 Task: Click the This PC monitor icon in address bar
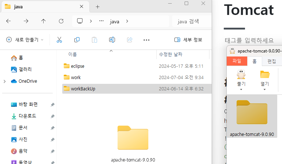click(80, 21)
